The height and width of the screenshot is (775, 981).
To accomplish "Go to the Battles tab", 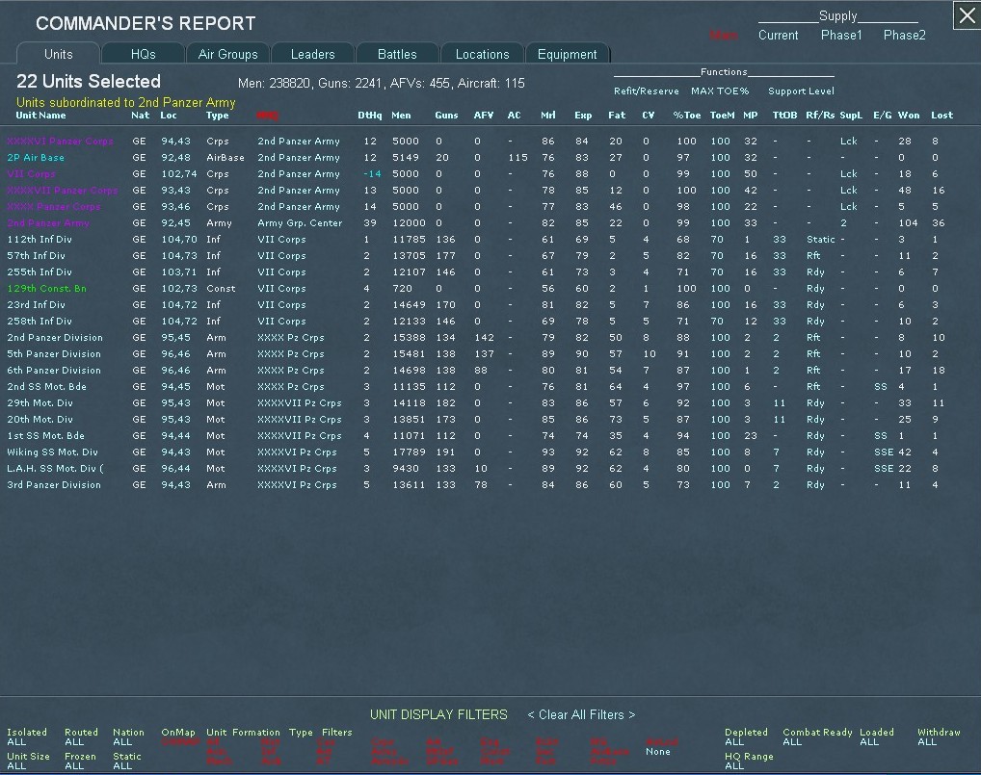I will (397, 54).
